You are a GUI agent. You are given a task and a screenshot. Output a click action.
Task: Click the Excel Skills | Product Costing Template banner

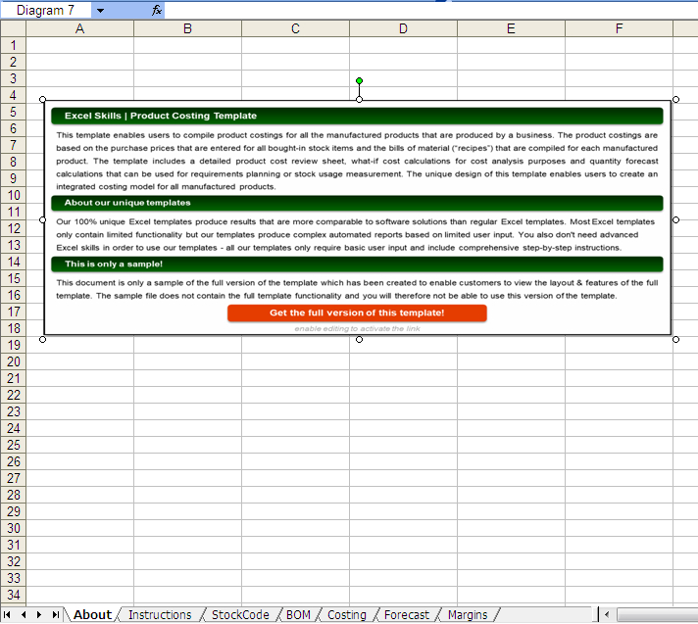357,116
